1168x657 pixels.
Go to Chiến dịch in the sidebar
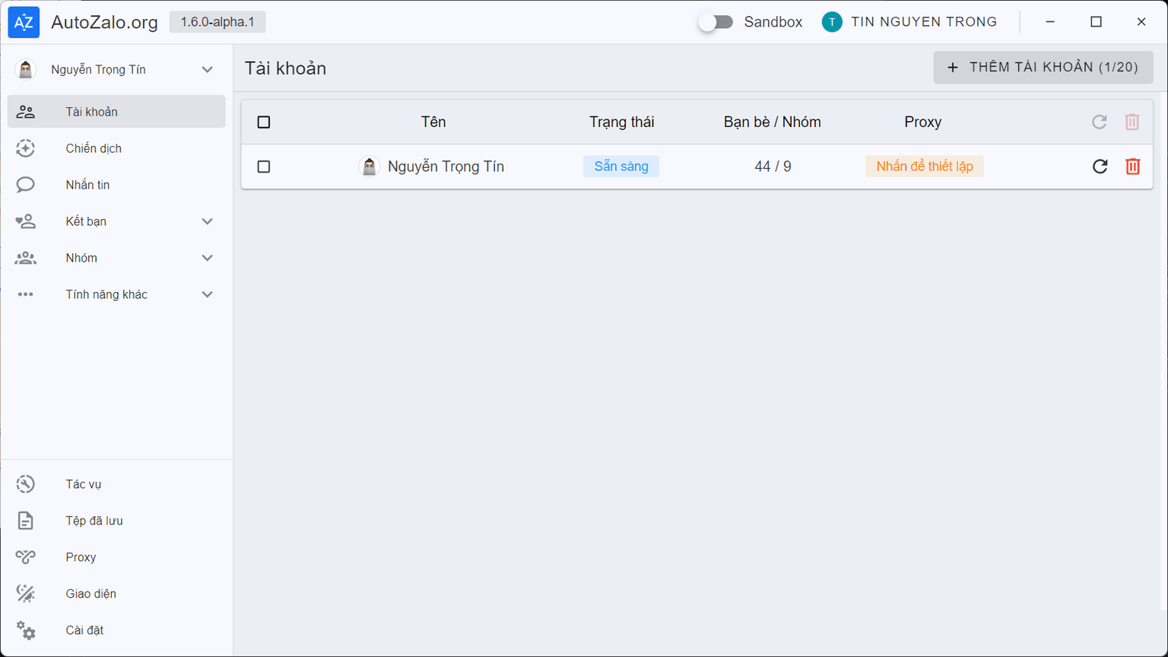click(x=94, y=148)
